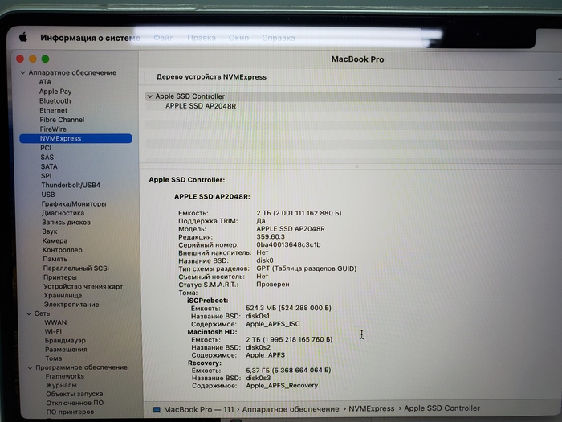Select SAS in the sidebar
This screenshot has width=562, height=422.
pyautogui.click(x=47, y=158)
